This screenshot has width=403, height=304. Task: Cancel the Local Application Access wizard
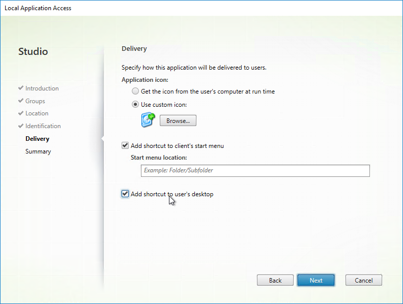363,280
